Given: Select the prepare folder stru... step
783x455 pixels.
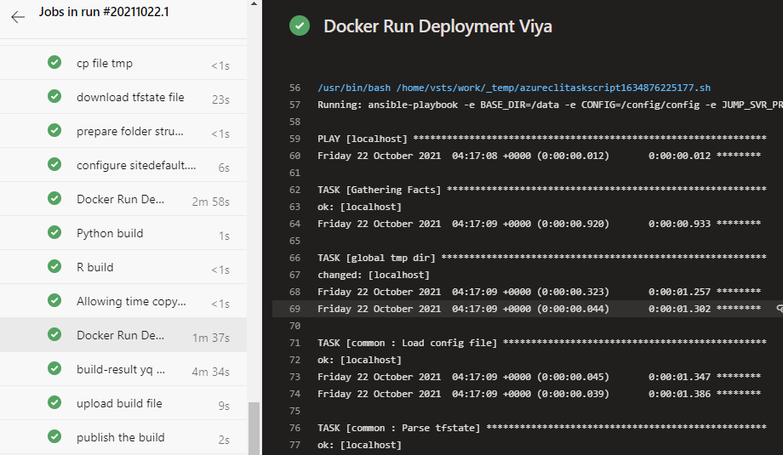Looking at the screenshot, I should pos(123,131).
